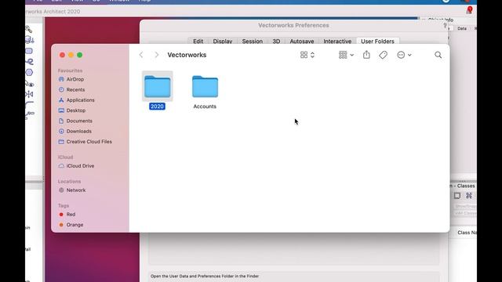Image resolution: width=502 pixels, height=282 pixels.
Task: Click the highlighted 2020 folder name
Action: coord(157,107)
